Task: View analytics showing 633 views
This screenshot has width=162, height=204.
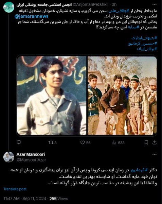Action: [118, 143]
